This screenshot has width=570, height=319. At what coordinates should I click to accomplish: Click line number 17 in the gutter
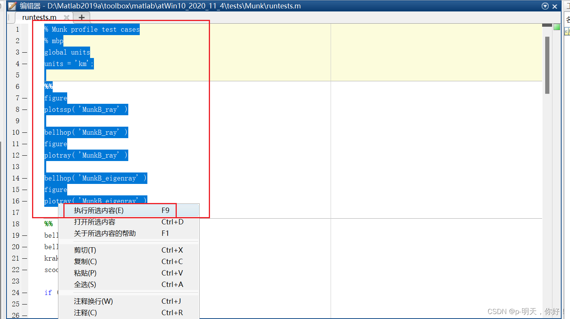(x=16, y=213)
